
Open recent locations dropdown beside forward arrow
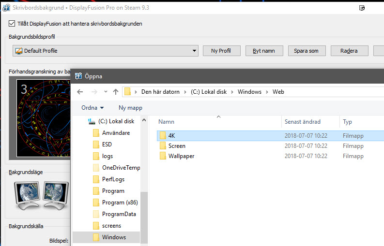point(106,92)
